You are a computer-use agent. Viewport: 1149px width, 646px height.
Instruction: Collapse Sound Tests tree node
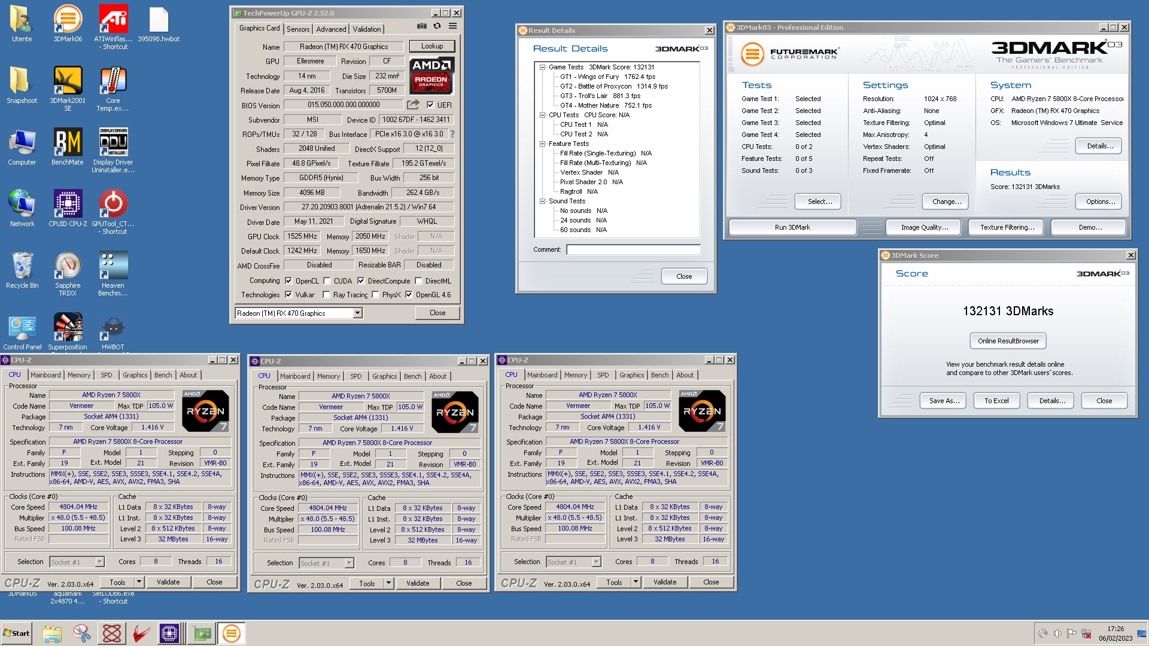pyautogui.click(x=542, y=201)
